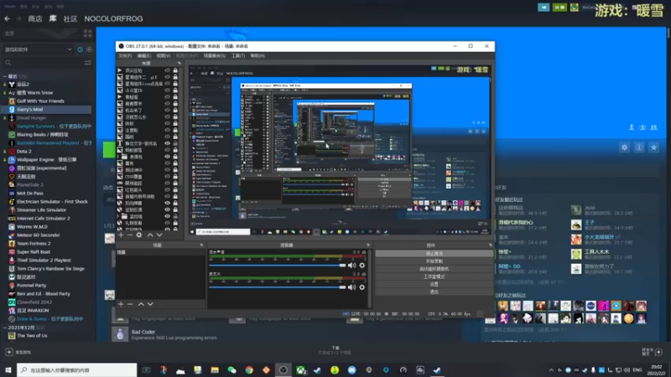Move scene up in scenes panel
Viewport: 671px width, 377px height.
pyautogui.click(x=141, y=304)
